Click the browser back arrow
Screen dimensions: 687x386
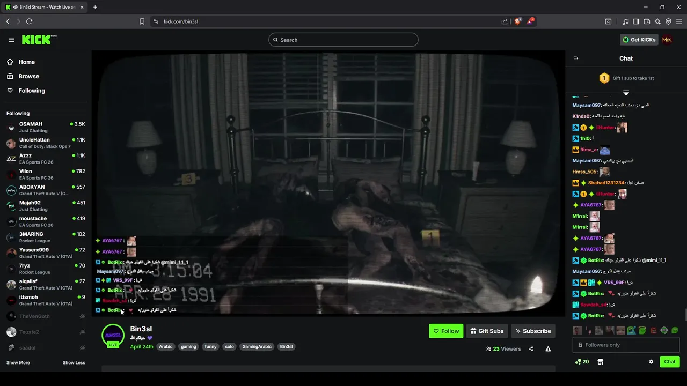(x=8, y=21)
